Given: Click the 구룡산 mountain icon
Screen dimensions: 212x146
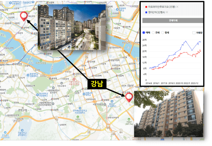Looking at the screenshot, I should pyautogui.click(x=129, y=119).
